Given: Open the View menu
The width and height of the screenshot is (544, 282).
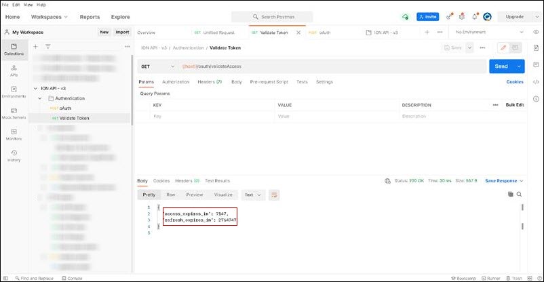Looking at the screenshot, I should pyautogui.click(x=28, y=5).
